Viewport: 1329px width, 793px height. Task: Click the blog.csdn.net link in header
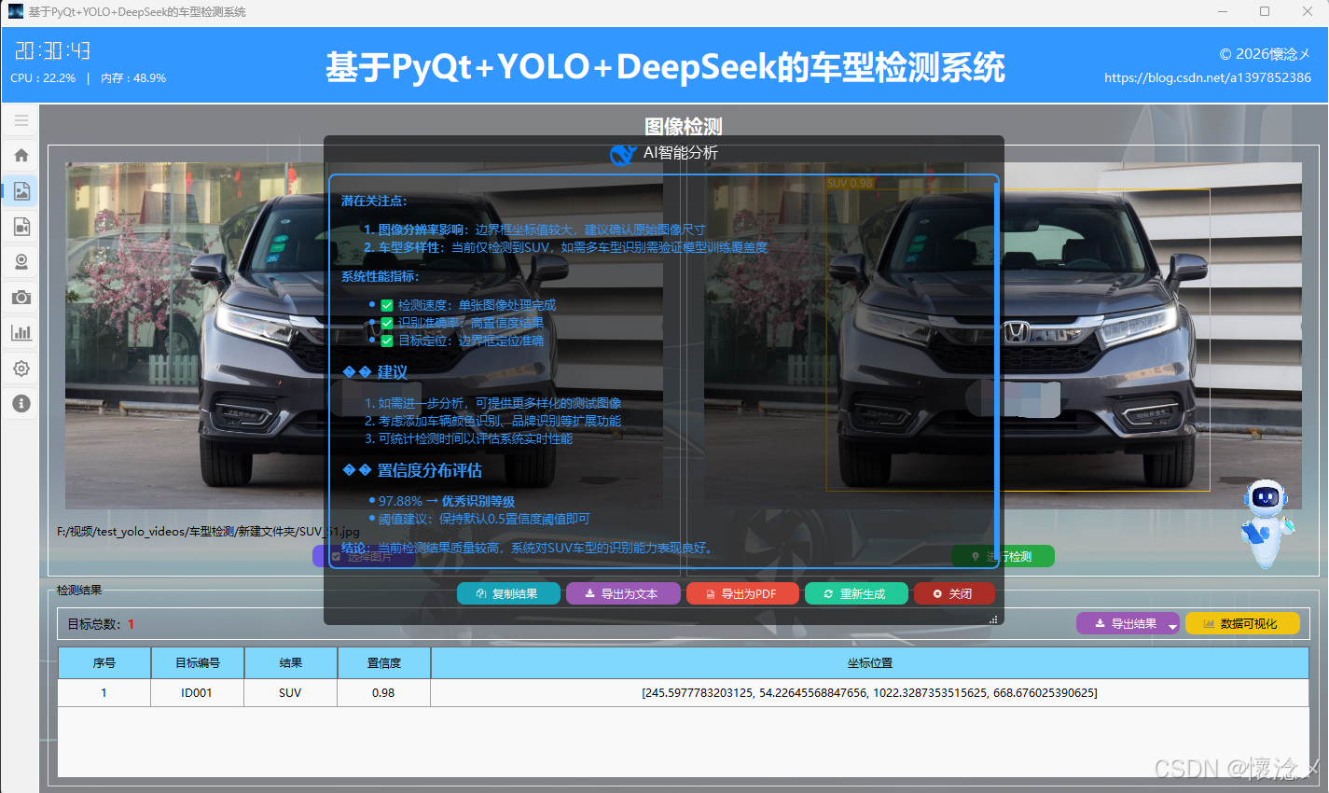point(1208,77)
